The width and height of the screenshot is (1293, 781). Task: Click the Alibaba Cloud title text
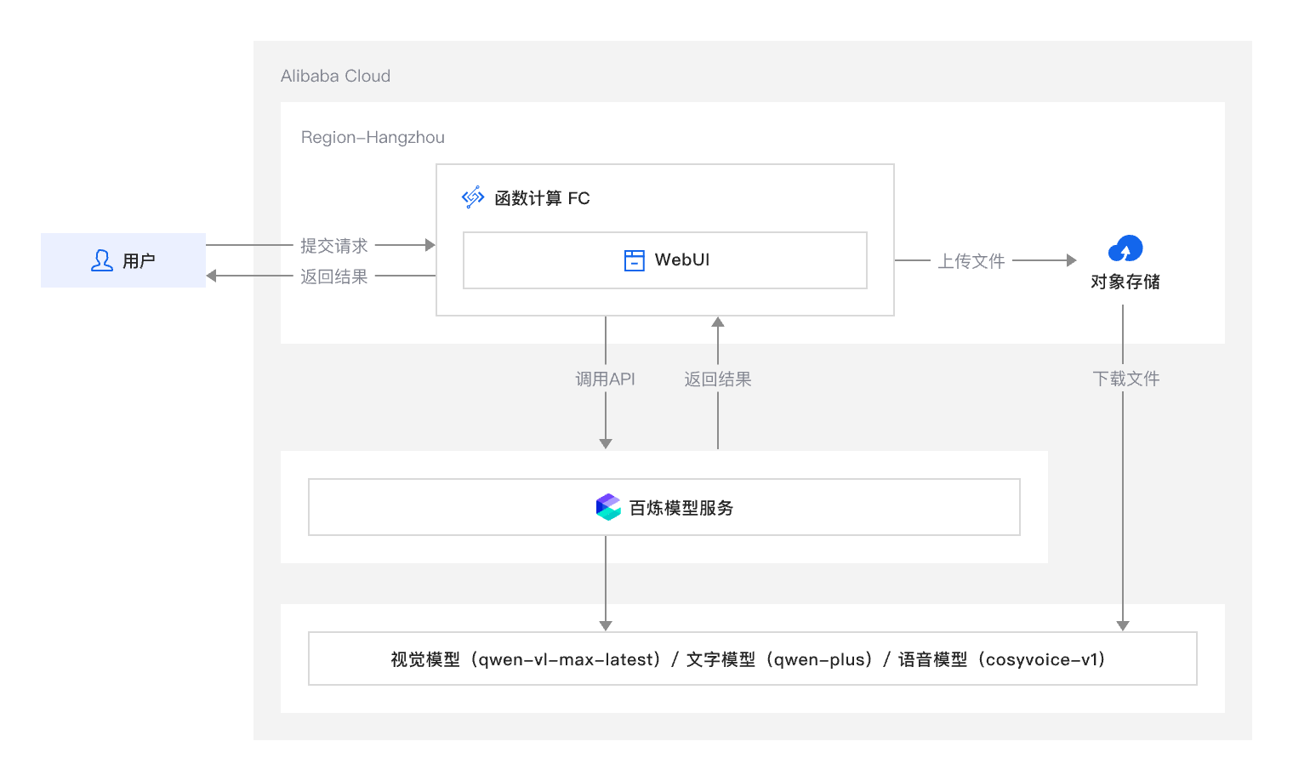coord(335,76)
